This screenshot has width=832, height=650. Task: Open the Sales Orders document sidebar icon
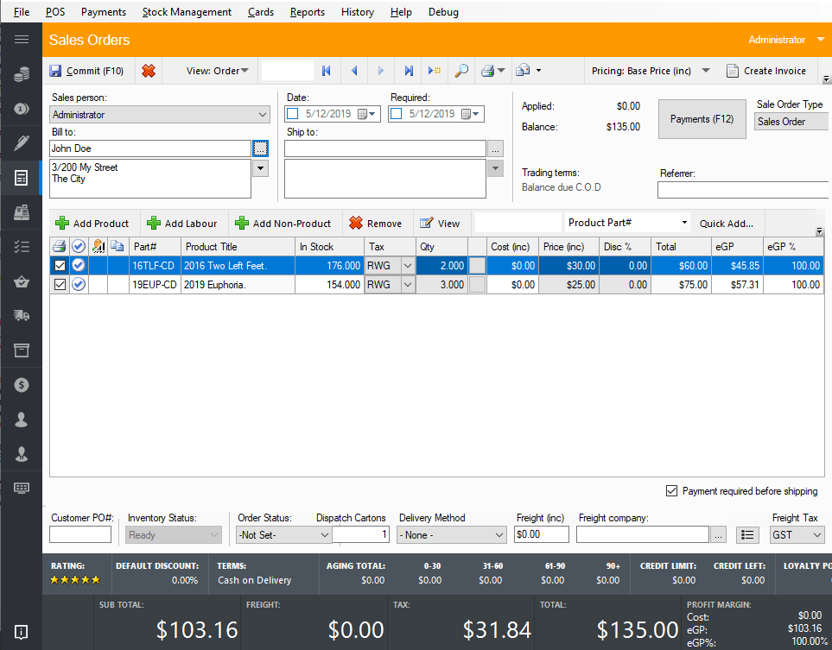[x=22, y=178]
